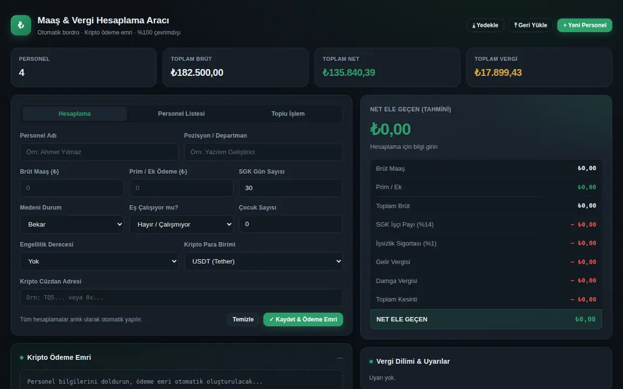Click the Gelir Vergisi row label
The width and height of the screenshot is (623, 389).
coord(393,262)
